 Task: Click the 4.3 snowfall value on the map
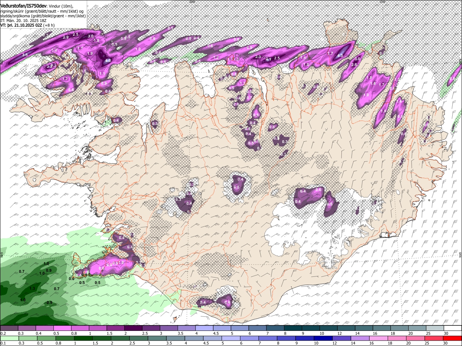click(x=340, y=56)
